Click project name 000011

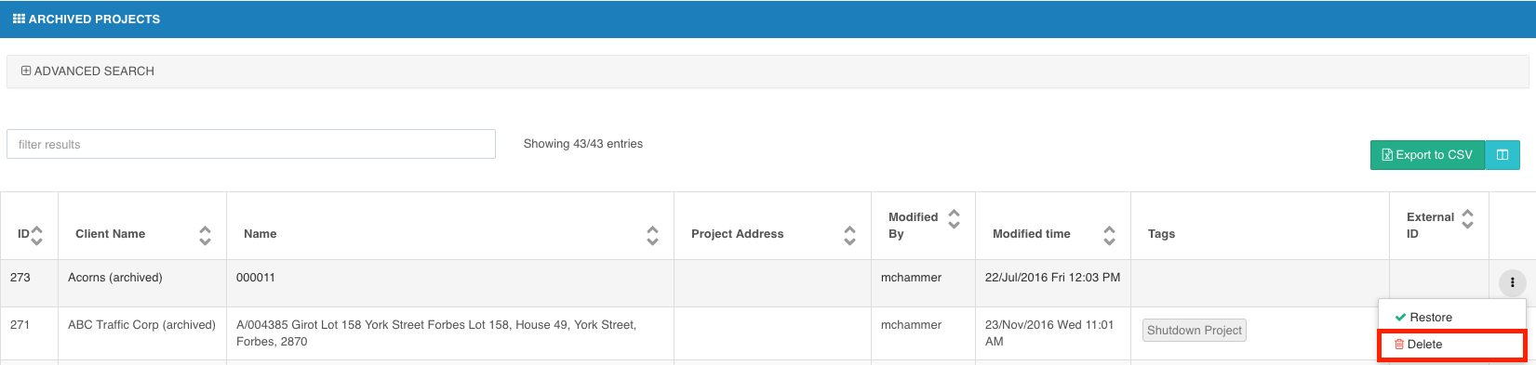[x=256, y=278]
